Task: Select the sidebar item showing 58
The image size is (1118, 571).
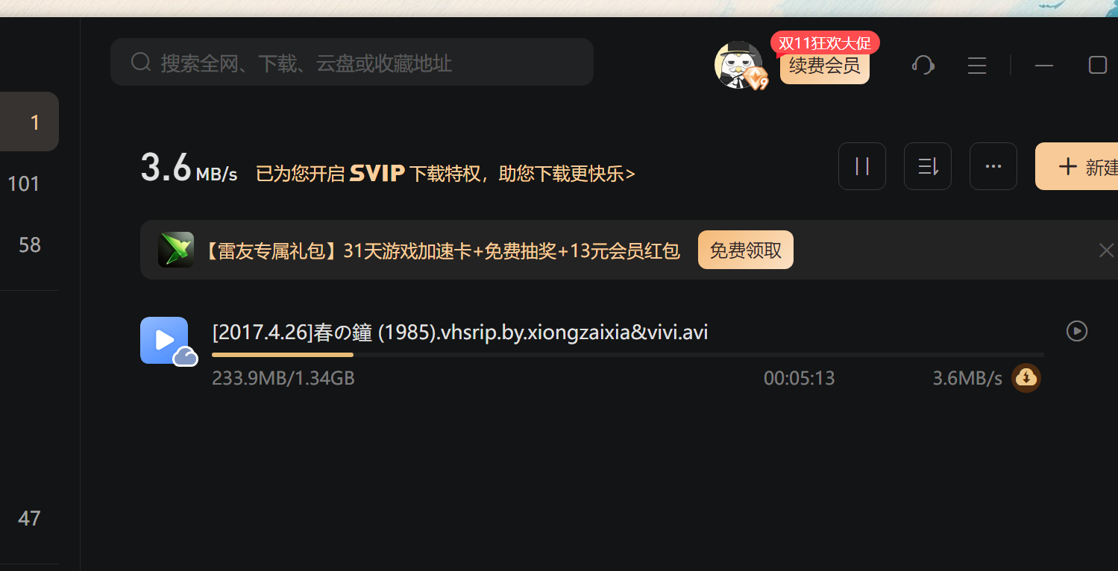Action: click(x=30, y=245)
